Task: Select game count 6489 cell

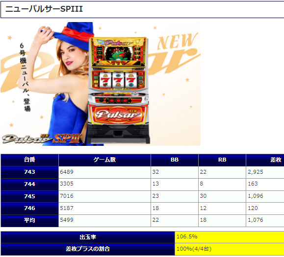Action: (x=104, y=172)
